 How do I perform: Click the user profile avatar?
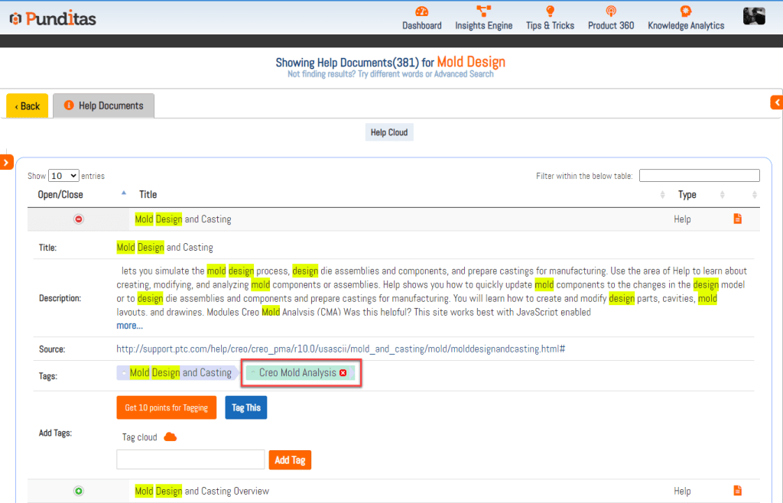754,17
